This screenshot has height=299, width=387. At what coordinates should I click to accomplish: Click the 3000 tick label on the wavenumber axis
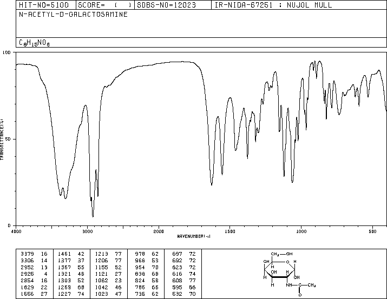87,231
